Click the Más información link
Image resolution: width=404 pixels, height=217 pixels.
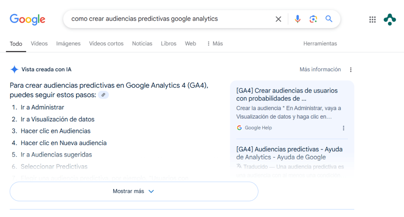pos(320,70)
